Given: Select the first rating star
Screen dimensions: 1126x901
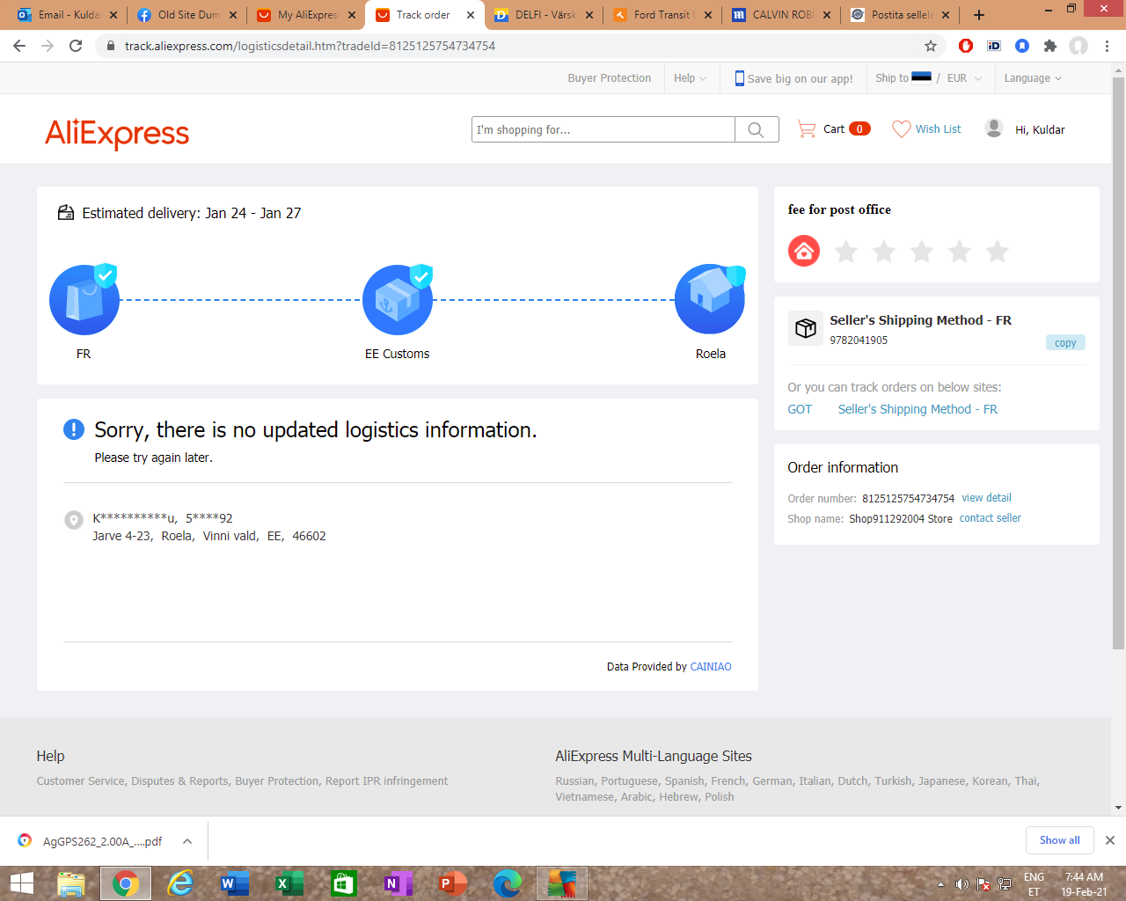Looking at the screenshot, I should tap(845, 253).
